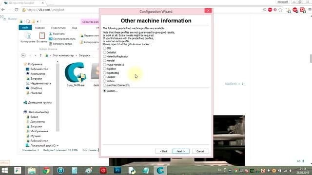
Task: Click Этот компьютер in the address path
Action: [63, 55]
